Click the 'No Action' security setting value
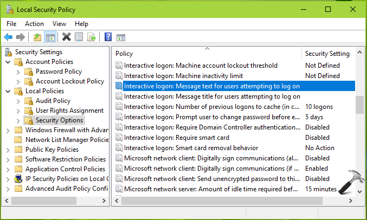Viewport: 367px width, 220px height. tap(320, 148)
